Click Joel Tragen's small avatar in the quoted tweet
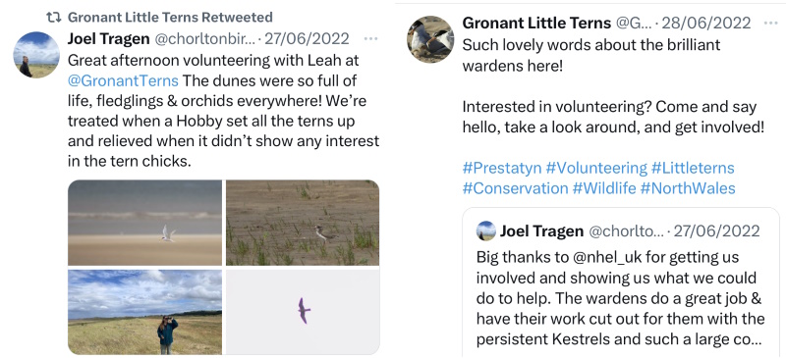This screenshot has width=786, height=358. [x=485, y=230]
